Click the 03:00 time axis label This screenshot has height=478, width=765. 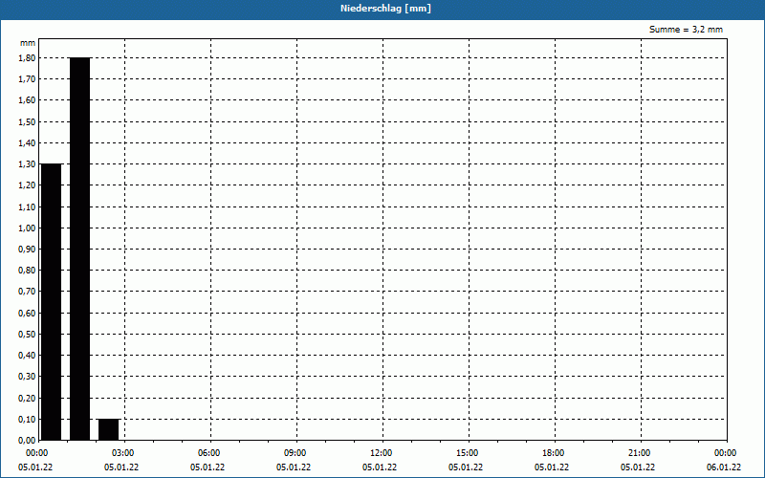123,453
